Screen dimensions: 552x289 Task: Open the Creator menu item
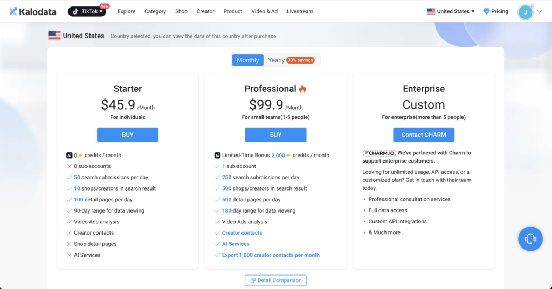[205, 11]
